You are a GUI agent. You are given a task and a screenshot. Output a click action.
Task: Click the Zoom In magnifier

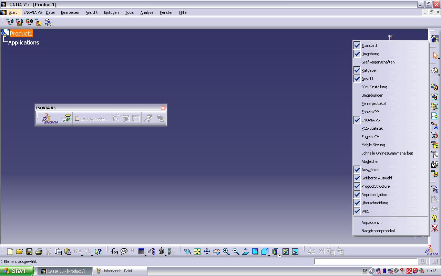[x=226, y=252]
